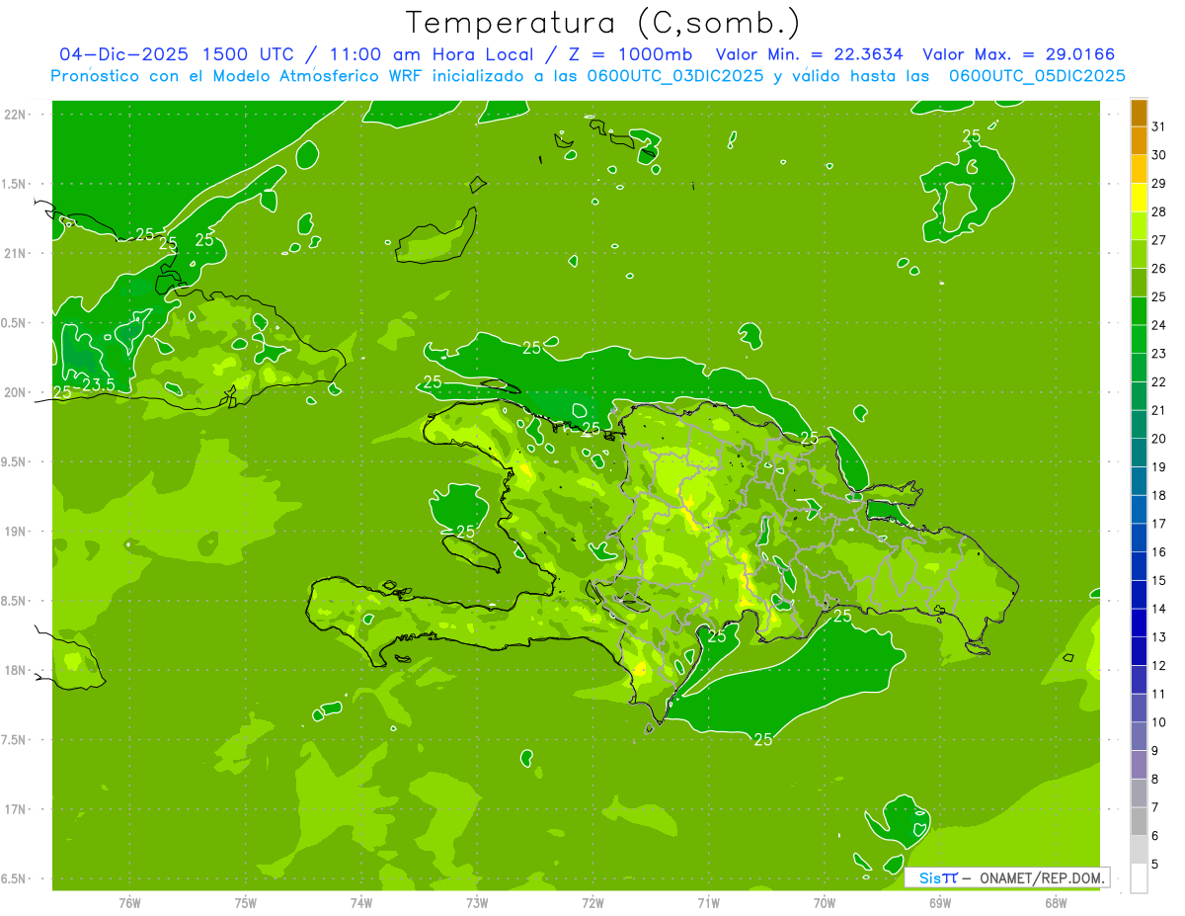Click the '11' colorbar legend value

click(x=1158, y=694)
